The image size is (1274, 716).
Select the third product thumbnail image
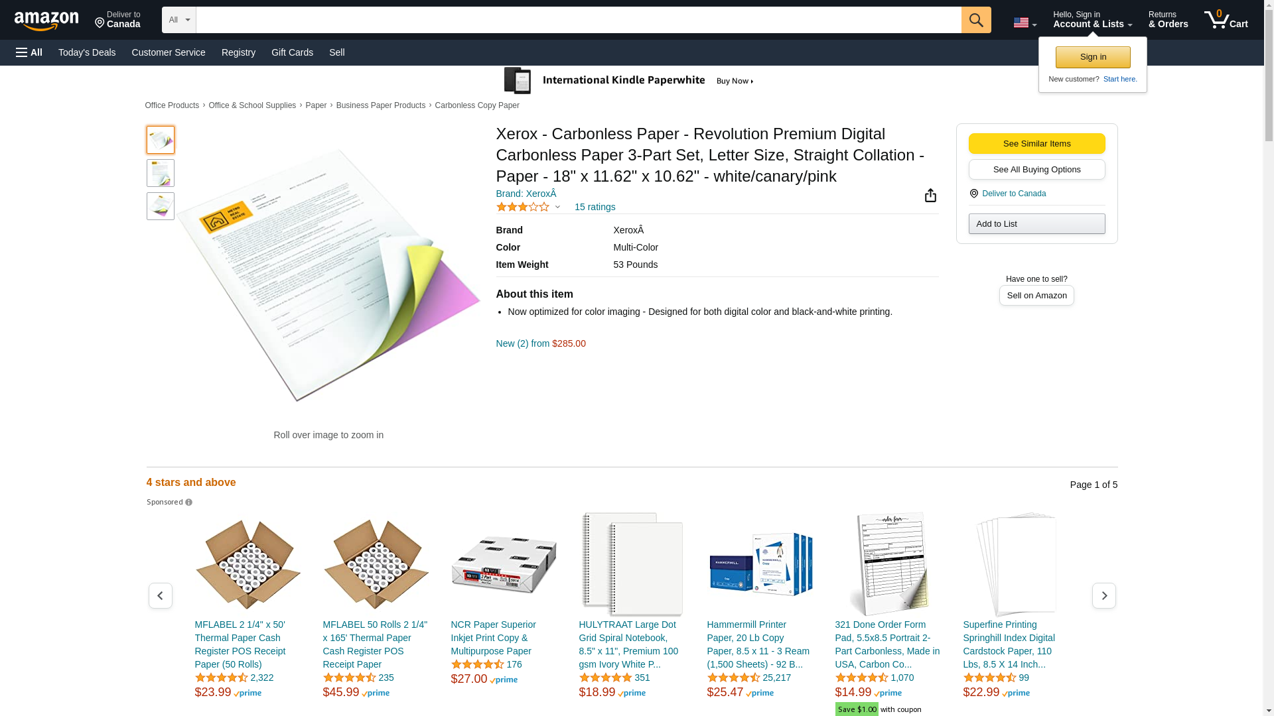click(161, 206)
